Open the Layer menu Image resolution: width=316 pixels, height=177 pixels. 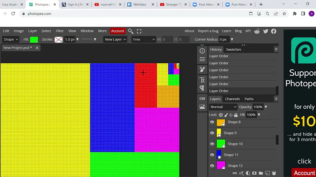point(32,31)
